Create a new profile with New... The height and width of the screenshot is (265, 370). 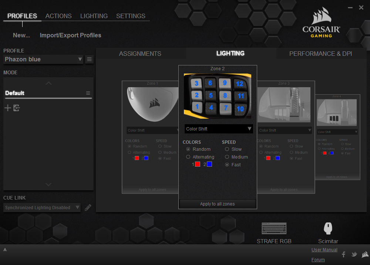21,35
